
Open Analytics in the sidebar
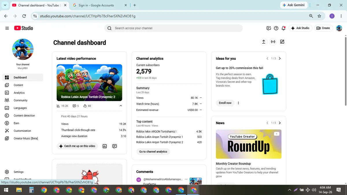point(23,93)
